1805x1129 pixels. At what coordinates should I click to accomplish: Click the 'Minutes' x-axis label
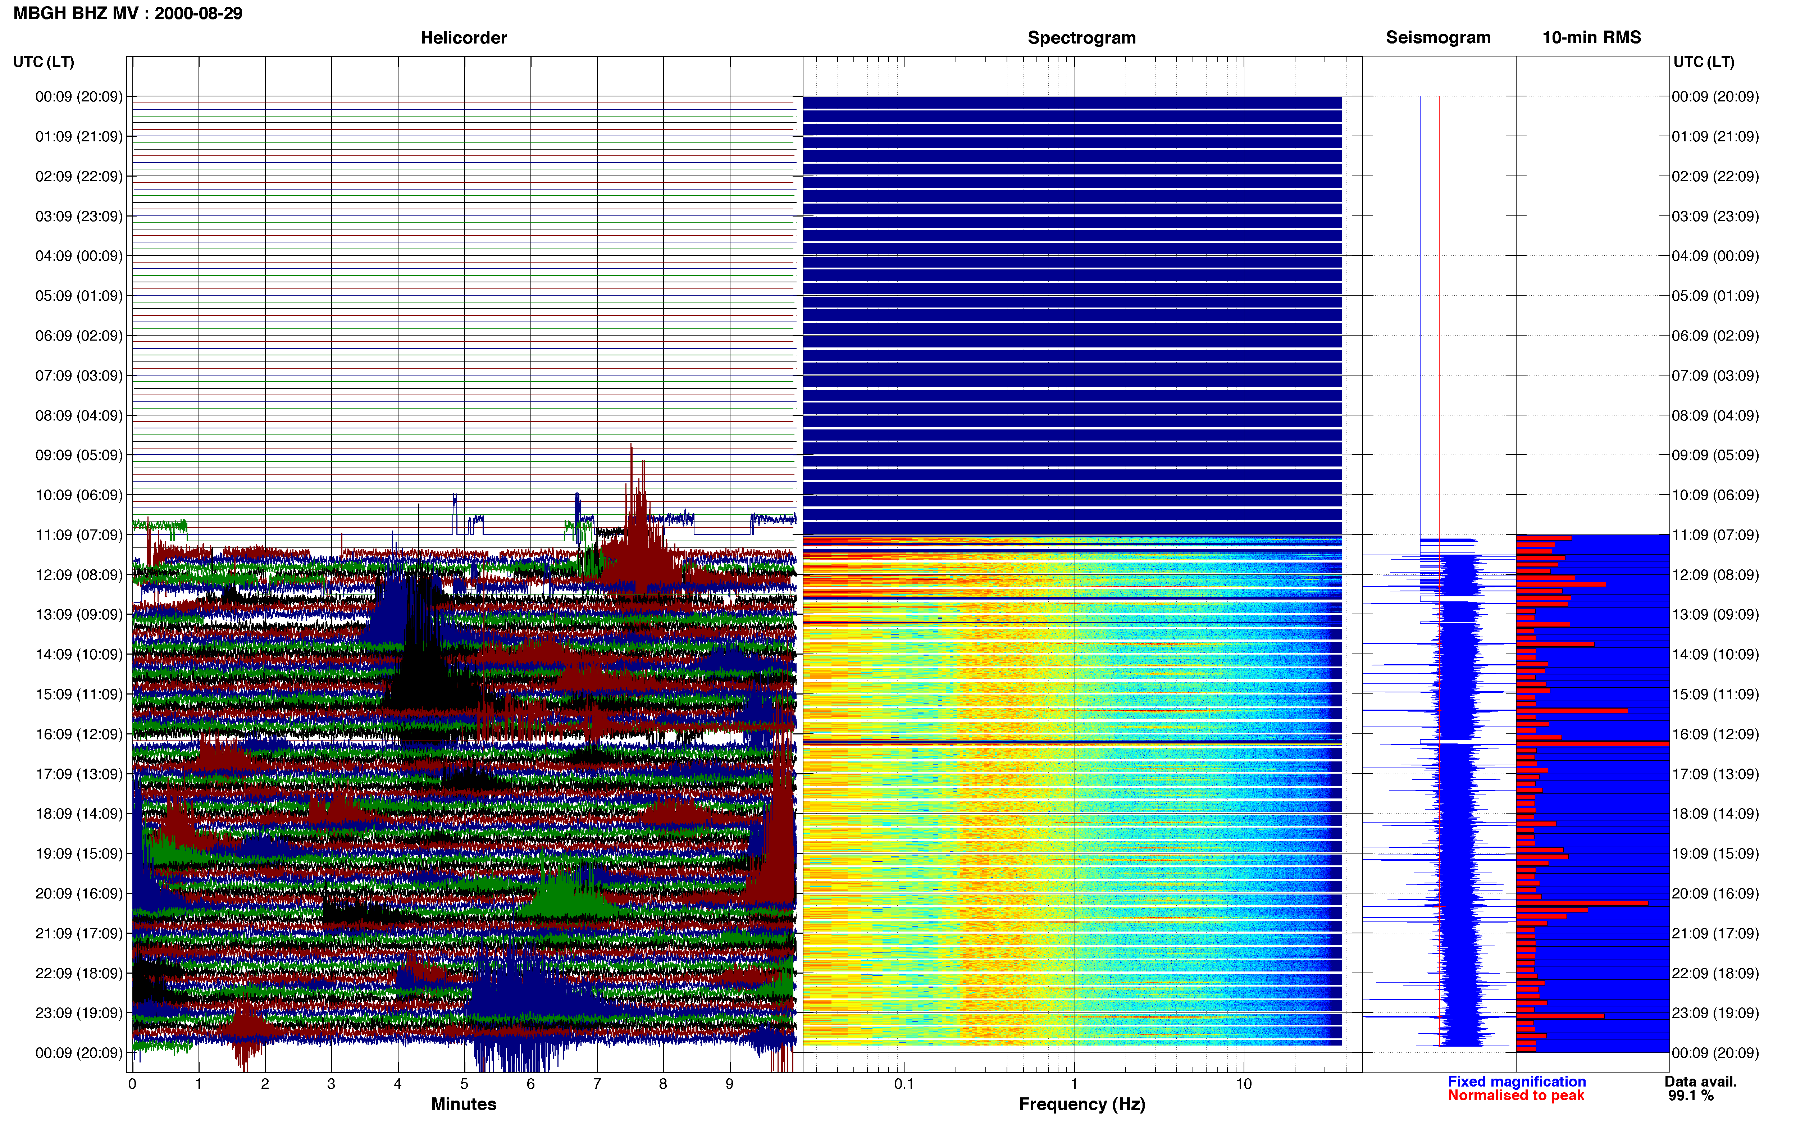pyautogui.click(x=464, y=1103)
